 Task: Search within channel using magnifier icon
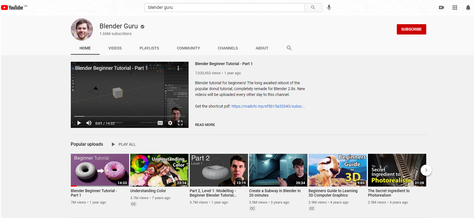pyautogui.click(x=289, y=48)
